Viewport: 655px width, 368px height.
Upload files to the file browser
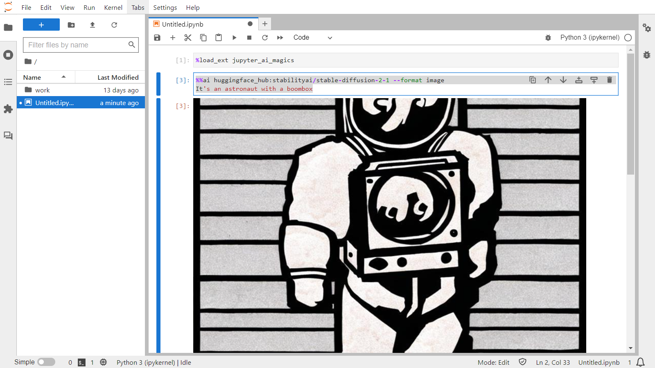(x=93, y=25)
